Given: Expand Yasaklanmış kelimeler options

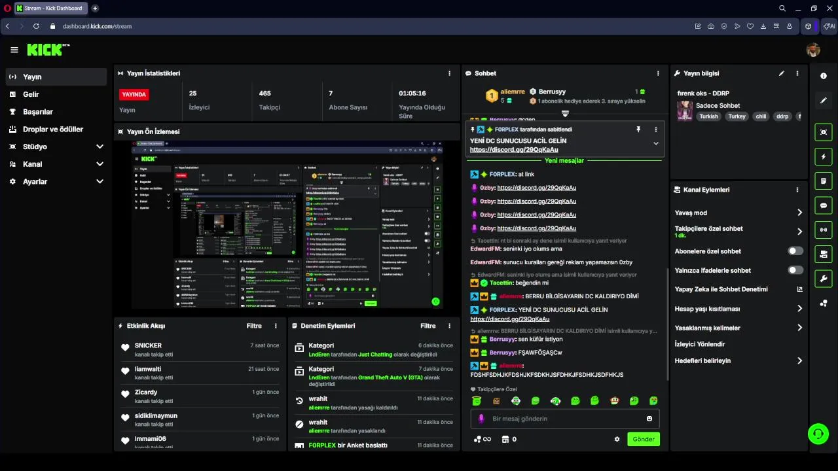Looking at the screenshot, I should (799, 328).
